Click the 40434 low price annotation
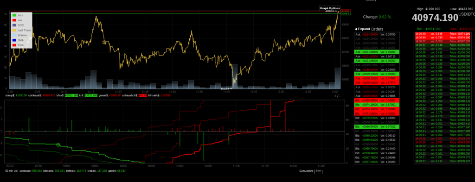Image resolution: width=475 pixels, height=182 pixels. pyautogui.click(x=226, y=88)
